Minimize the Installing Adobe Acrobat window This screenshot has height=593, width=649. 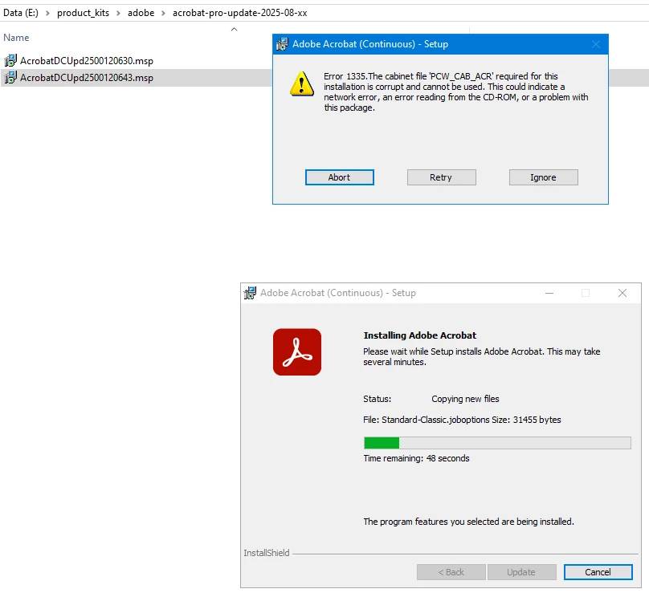(549, 293)
